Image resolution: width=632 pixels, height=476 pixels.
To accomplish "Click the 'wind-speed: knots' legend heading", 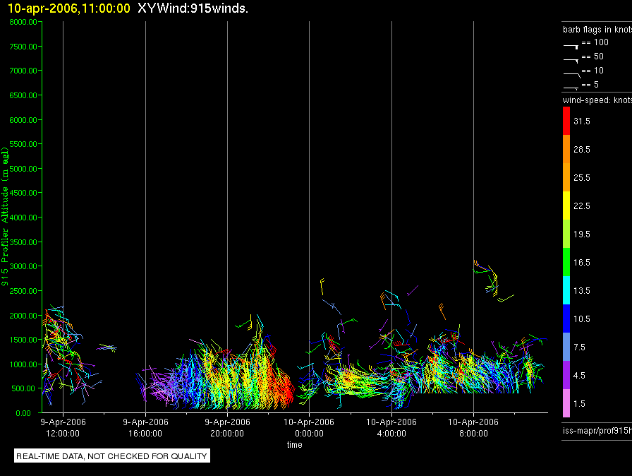I will pos(597,100).
